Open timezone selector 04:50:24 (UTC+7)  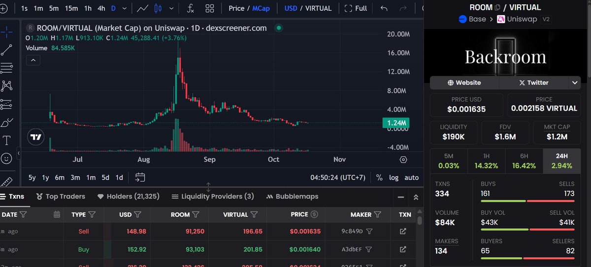[x=338, y=178]
